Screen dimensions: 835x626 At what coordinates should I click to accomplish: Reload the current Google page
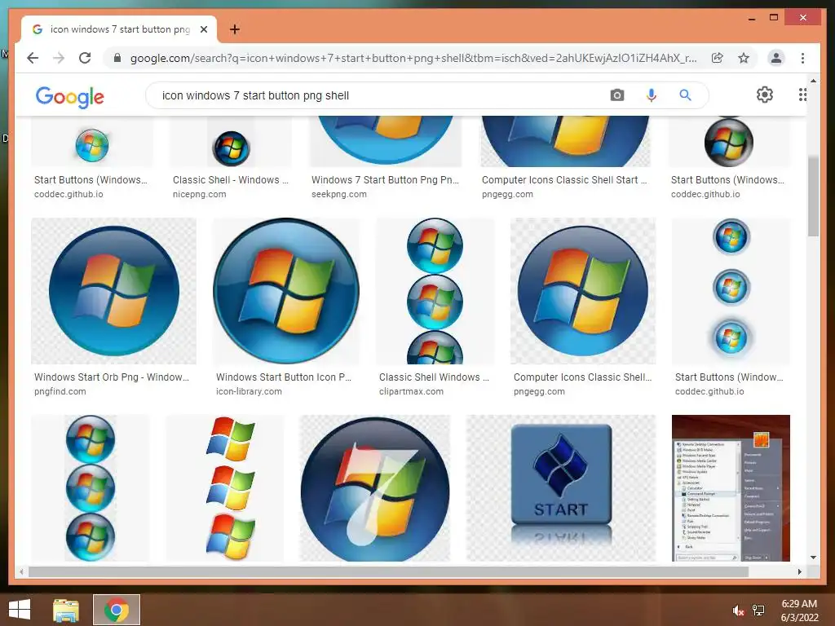tap(85, 58)
